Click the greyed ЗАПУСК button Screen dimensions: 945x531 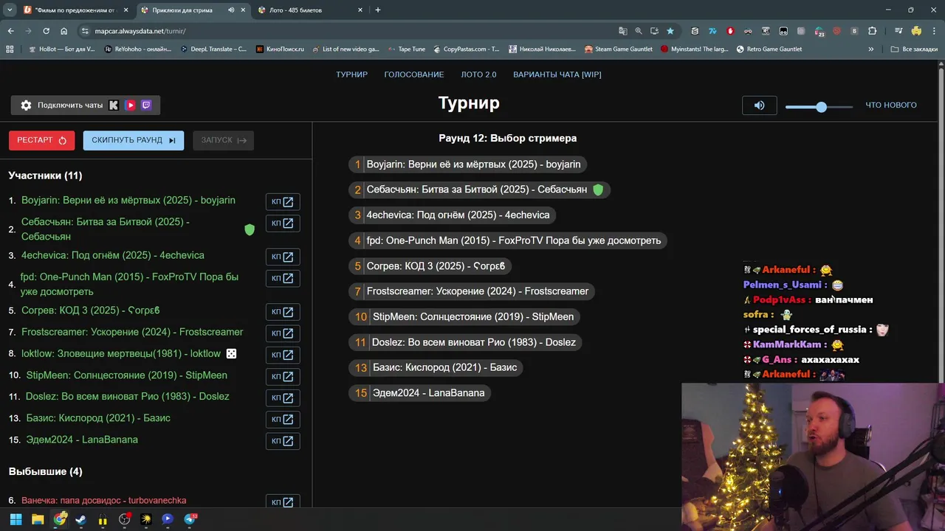tap(224, 140)
